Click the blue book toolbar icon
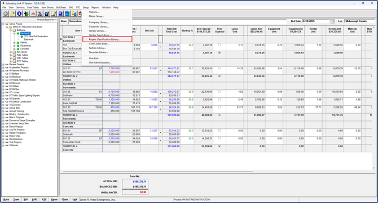 60,13
